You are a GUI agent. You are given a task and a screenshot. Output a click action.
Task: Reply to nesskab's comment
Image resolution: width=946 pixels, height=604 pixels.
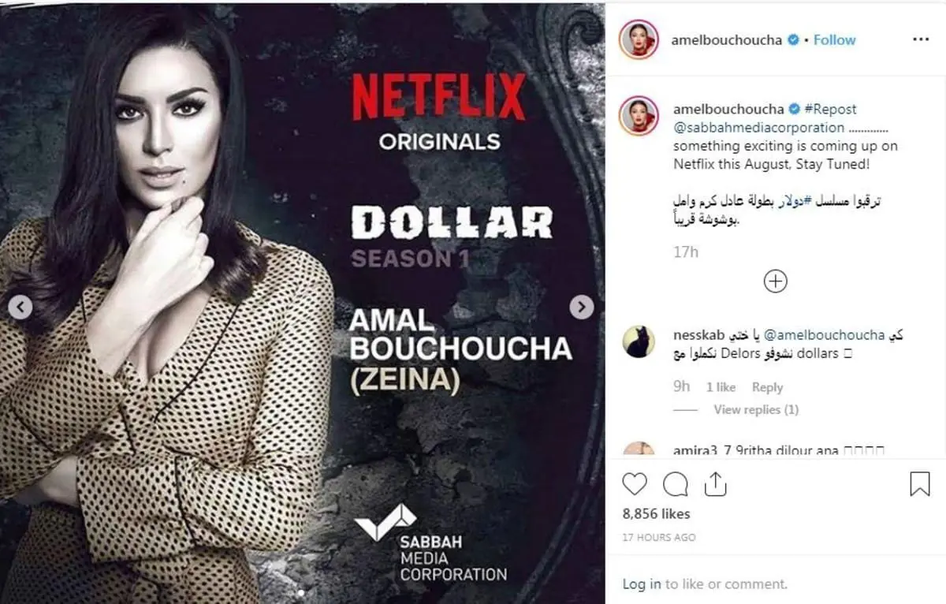pos(767,387)
